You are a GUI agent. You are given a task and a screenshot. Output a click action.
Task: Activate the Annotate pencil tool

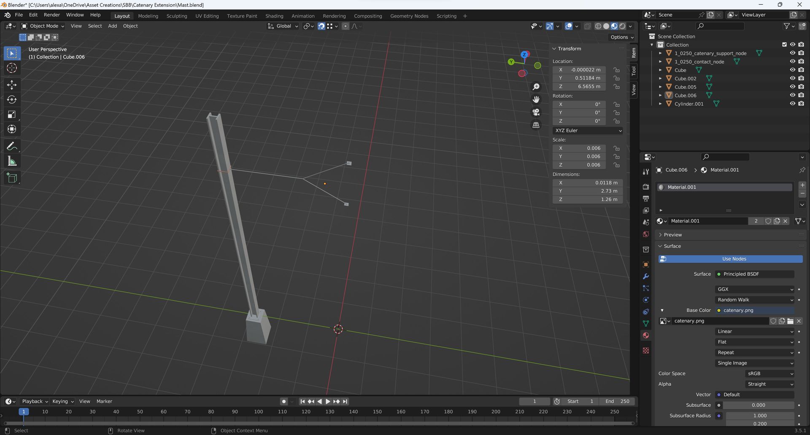click(x=12, y=146)
